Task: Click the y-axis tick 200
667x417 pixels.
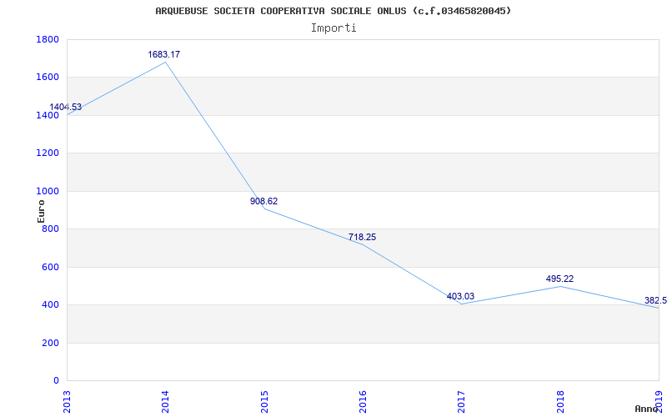Action: (x=51, y=343)
